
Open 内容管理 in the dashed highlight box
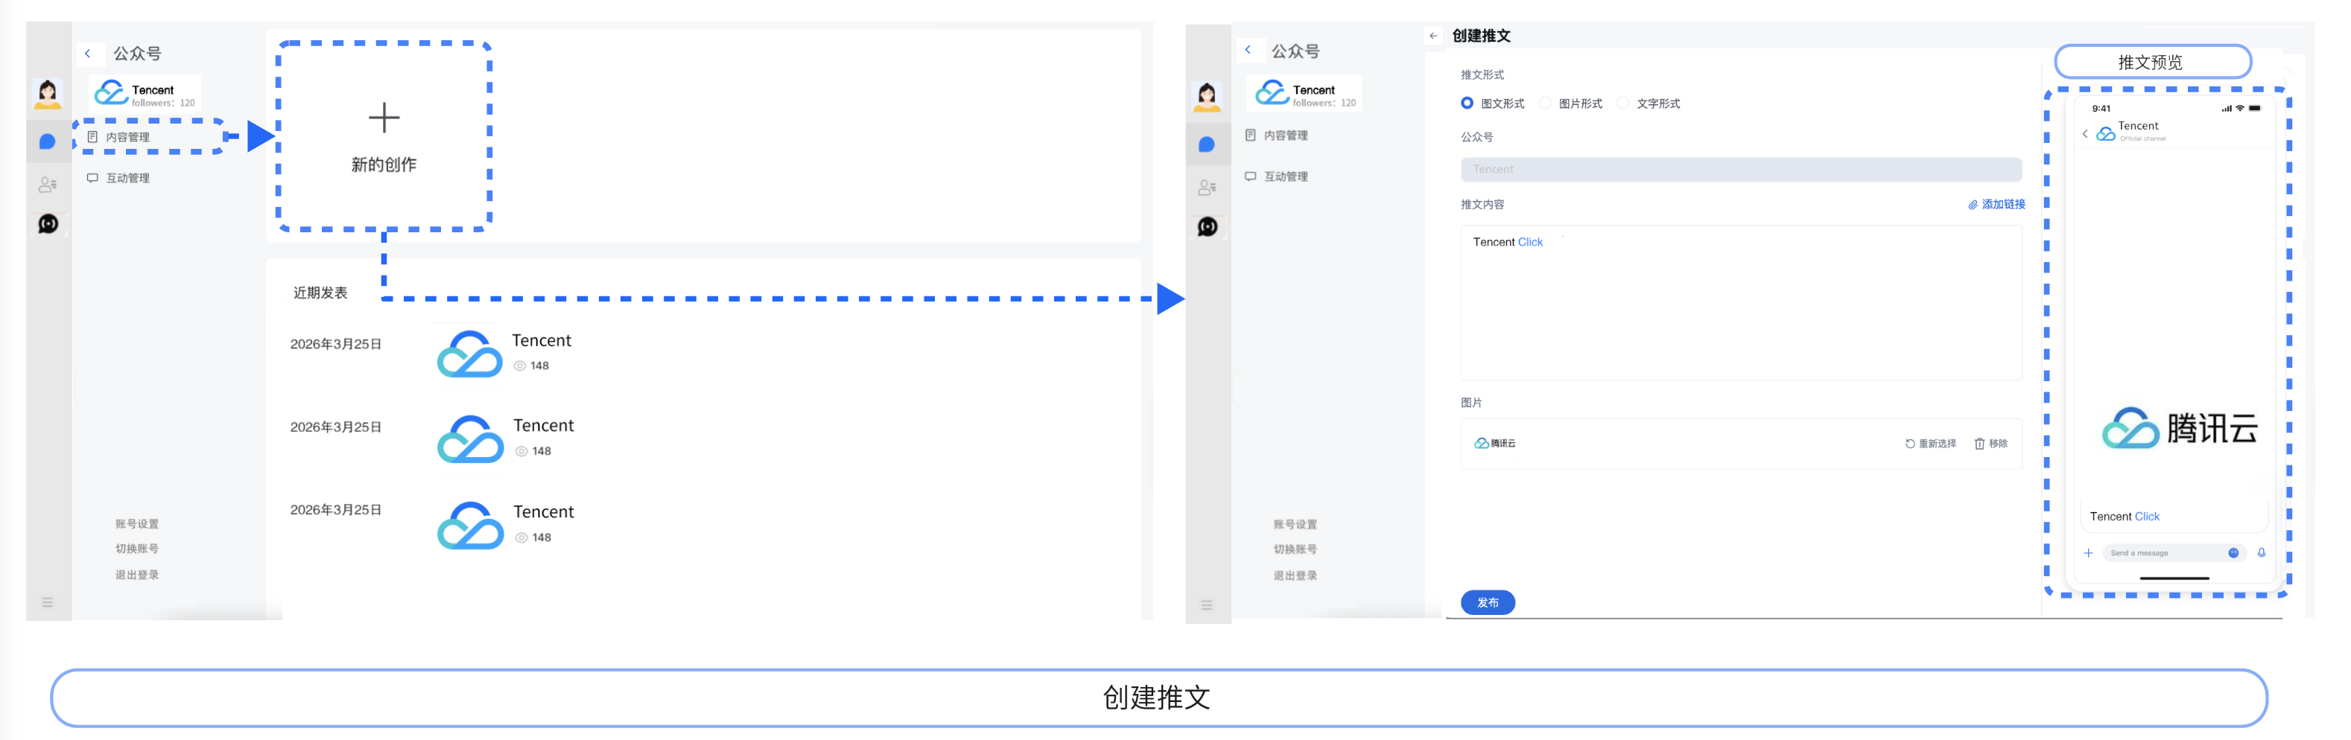[x=128, y=137]
